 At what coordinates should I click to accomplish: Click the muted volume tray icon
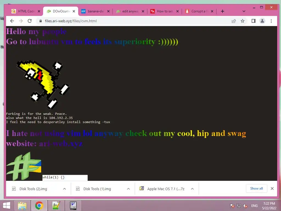tap(245, 206)
